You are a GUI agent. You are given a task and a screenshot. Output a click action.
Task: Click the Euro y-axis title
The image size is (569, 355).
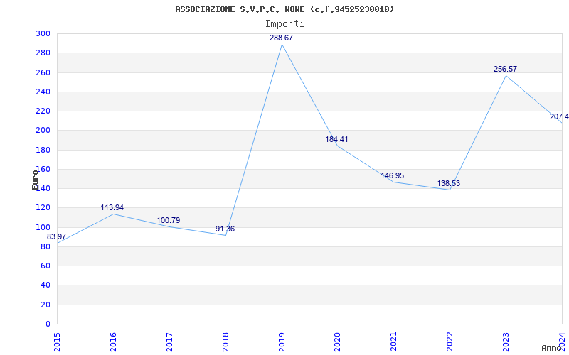click(35, 180)
